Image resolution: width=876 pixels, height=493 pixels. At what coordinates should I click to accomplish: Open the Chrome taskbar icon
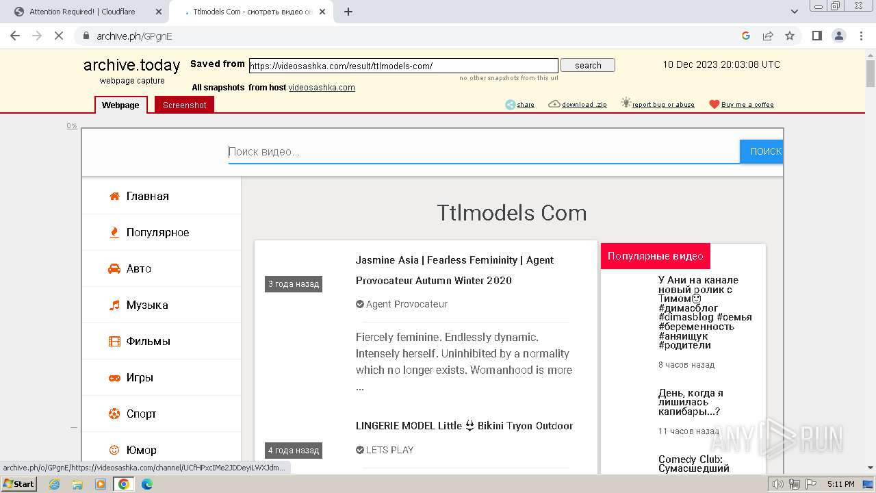tap(124, 484)
